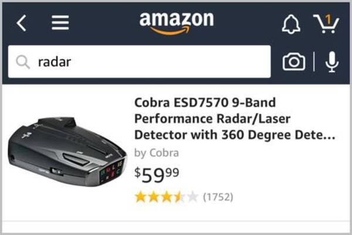Click the magnifier icon in search box
The width and height of the screenshot is (352, 235).
pos(23,62)
